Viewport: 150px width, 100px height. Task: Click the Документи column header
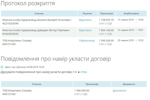pyautogui.click(x=129, y=84)
